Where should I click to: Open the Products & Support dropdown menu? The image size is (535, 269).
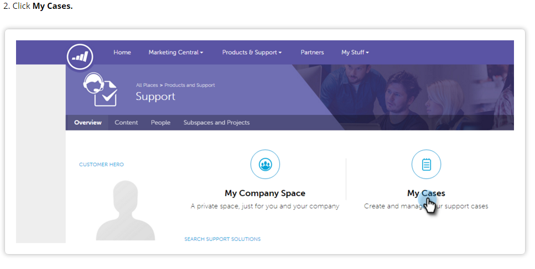pyautogui.click(x=252, y=52)
